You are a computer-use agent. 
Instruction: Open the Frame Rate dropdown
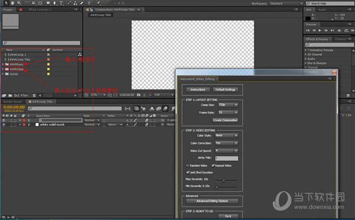[228, 112]
